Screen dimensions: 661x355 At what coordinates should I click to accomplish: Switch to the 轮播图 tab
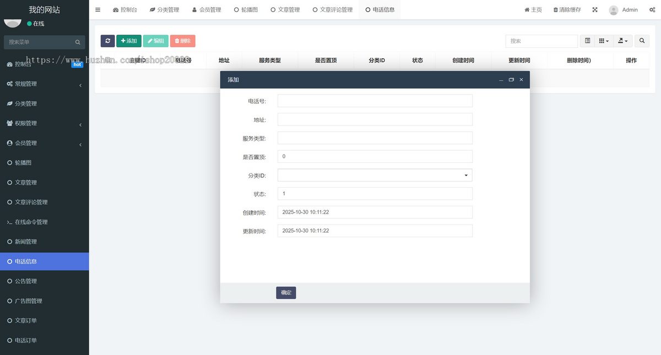(x=246, y=9)
